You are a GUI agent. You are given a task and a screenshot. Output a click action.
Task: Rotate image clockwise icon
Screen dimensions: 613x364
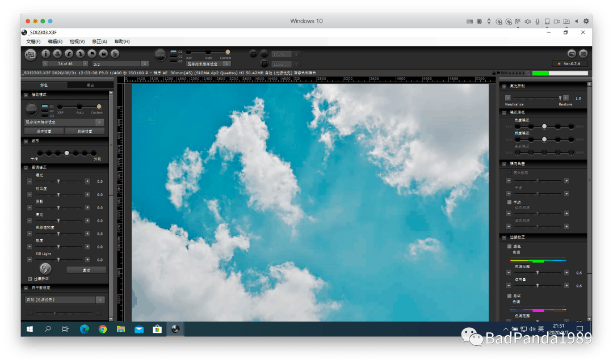pos(80,54)
